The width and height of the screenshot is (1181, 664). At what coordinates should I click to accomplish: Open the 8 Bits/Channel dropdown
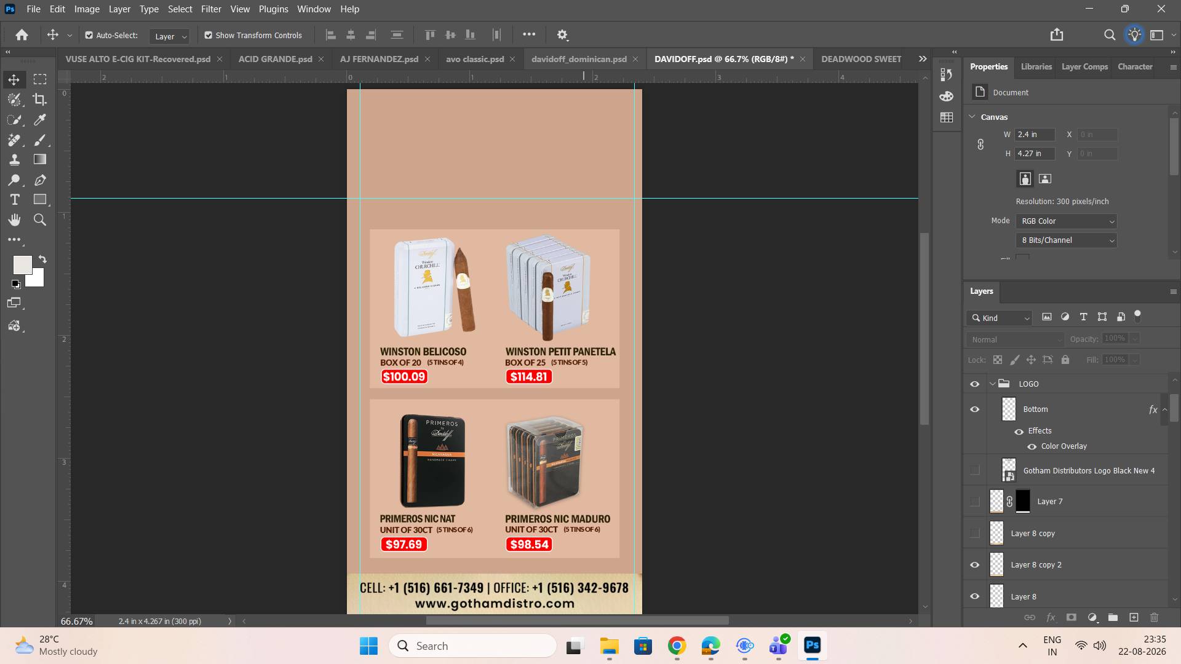coord(1067,240)
